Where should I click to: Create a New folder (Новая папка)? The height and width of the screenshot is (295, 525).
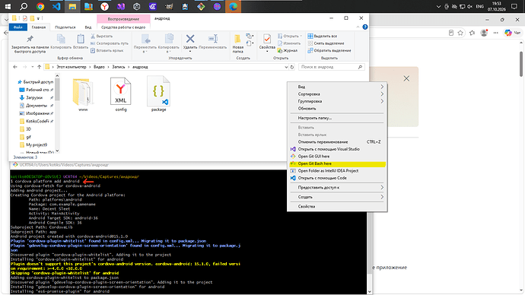tap(238, 44)
